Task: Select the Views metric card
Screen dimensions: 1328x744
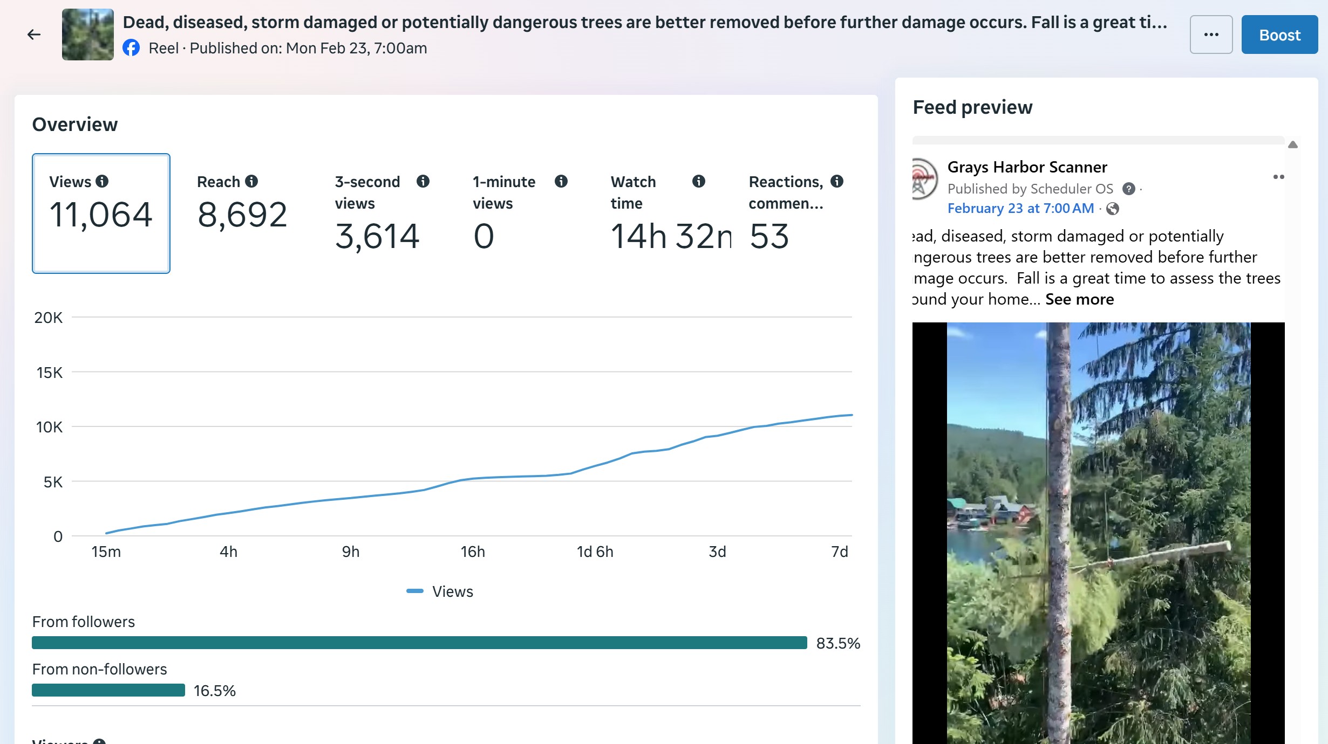Action: coord(101,213)
